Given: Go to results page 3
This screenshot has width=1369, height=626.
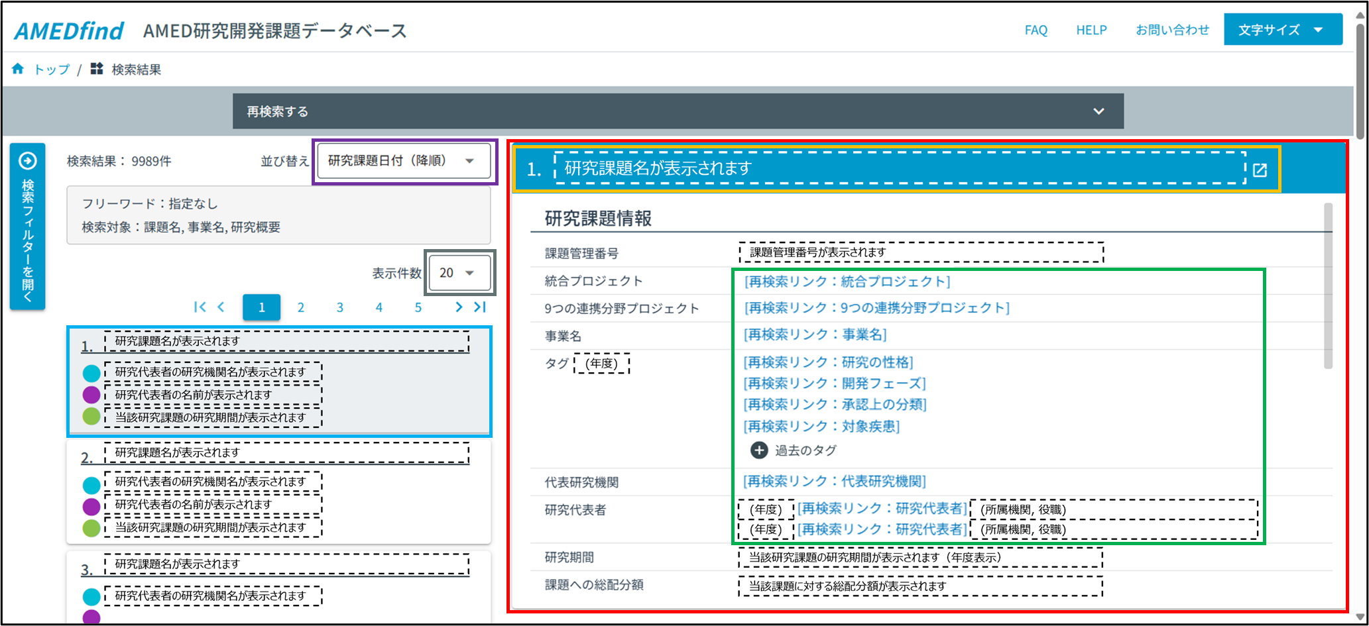Looking at the screenshot, I should pyautogui.click(x=340, y=307).
